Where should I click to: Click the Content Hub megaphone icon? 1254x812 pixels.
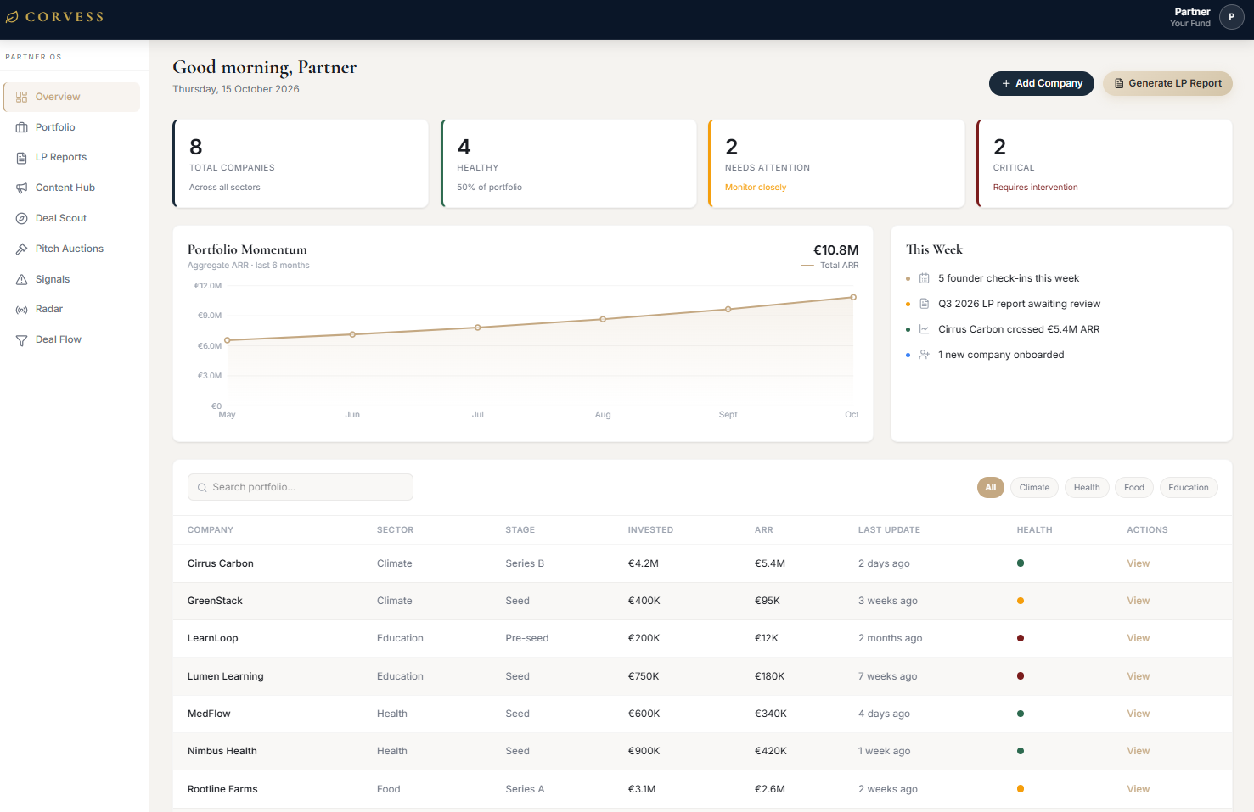[22, 188]
